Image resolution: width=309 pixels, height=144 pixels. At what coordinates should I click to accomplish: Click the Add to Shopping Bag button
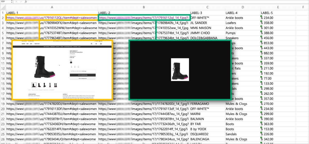point(82,75)
